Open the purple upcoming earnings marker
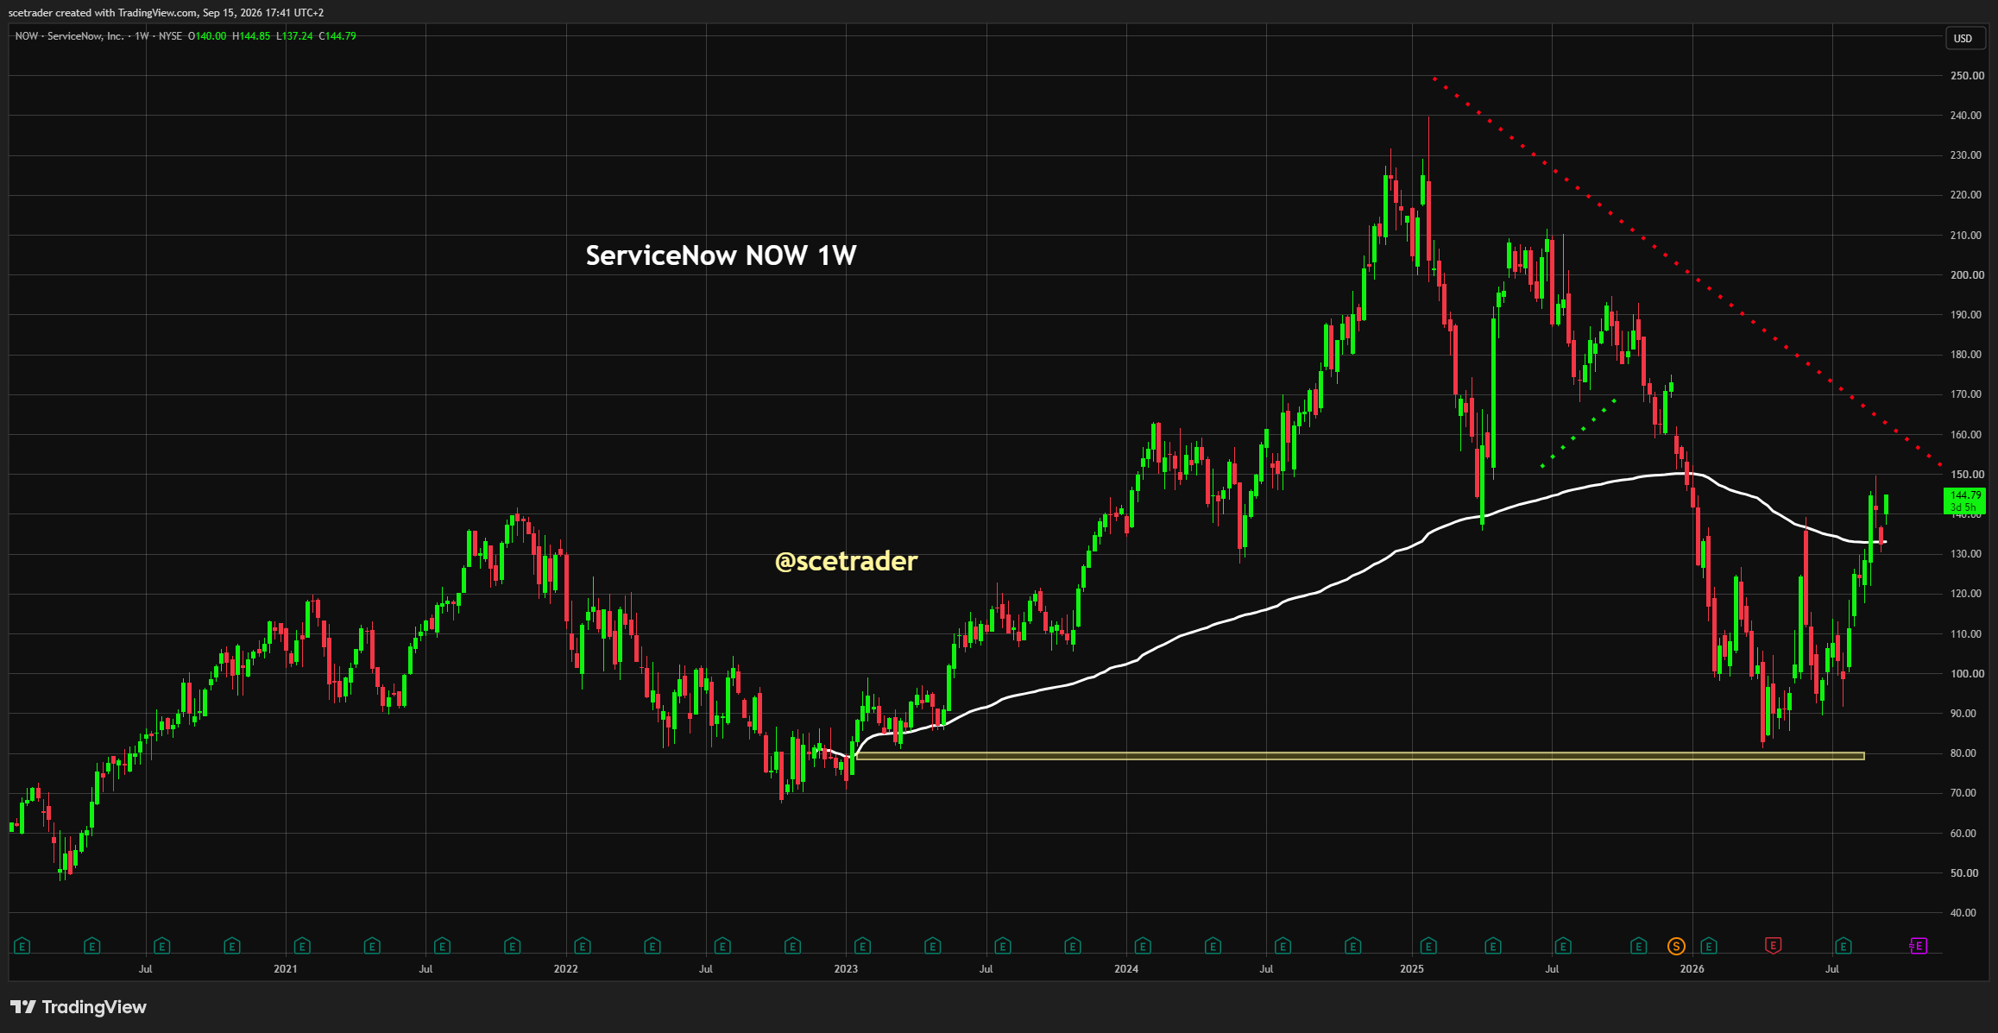1998x1033 pixels. pos(1918,946)
